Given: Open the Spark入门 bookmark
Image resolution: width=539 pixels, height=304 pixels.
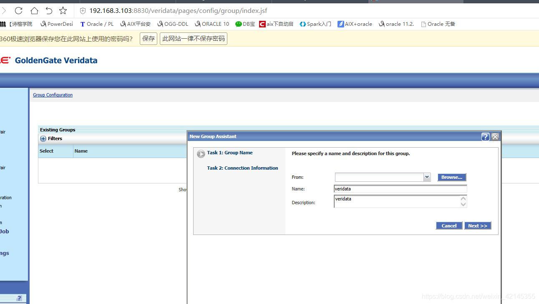Looking at the screenshot, I should click(x=315, y=24).
